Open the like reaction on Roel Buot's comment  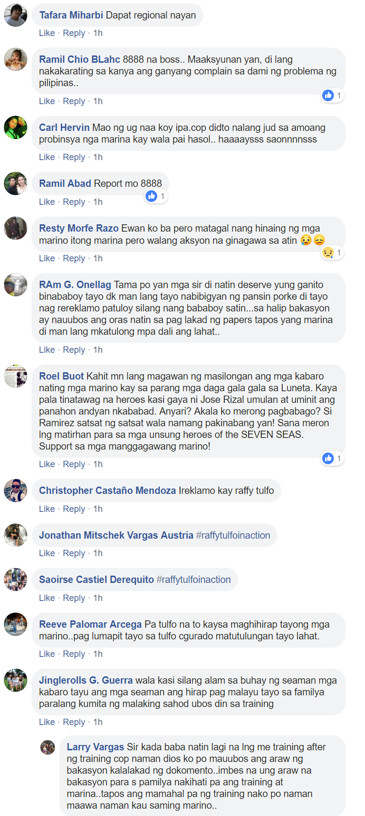328,458
